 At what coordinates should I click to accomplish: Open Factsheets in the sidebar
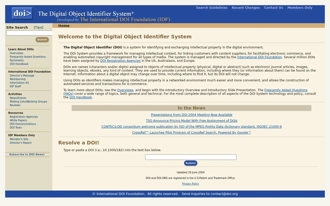[x=16, y=61]
